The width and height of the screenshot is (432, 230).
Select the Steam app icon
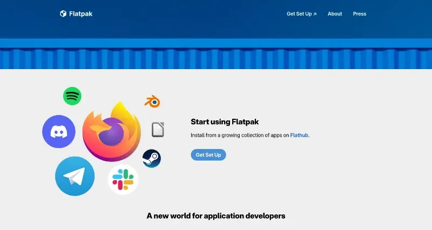pyautogui.click(x=152, y=158)
